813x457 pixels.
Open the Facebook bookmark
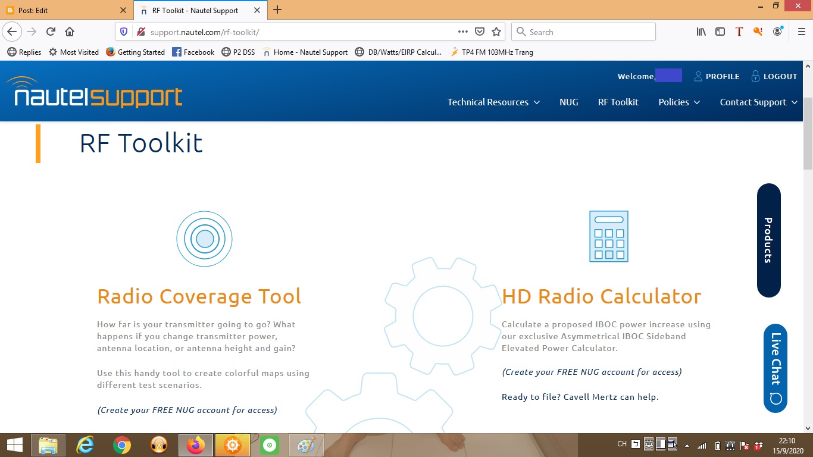[x=193, y=52]
